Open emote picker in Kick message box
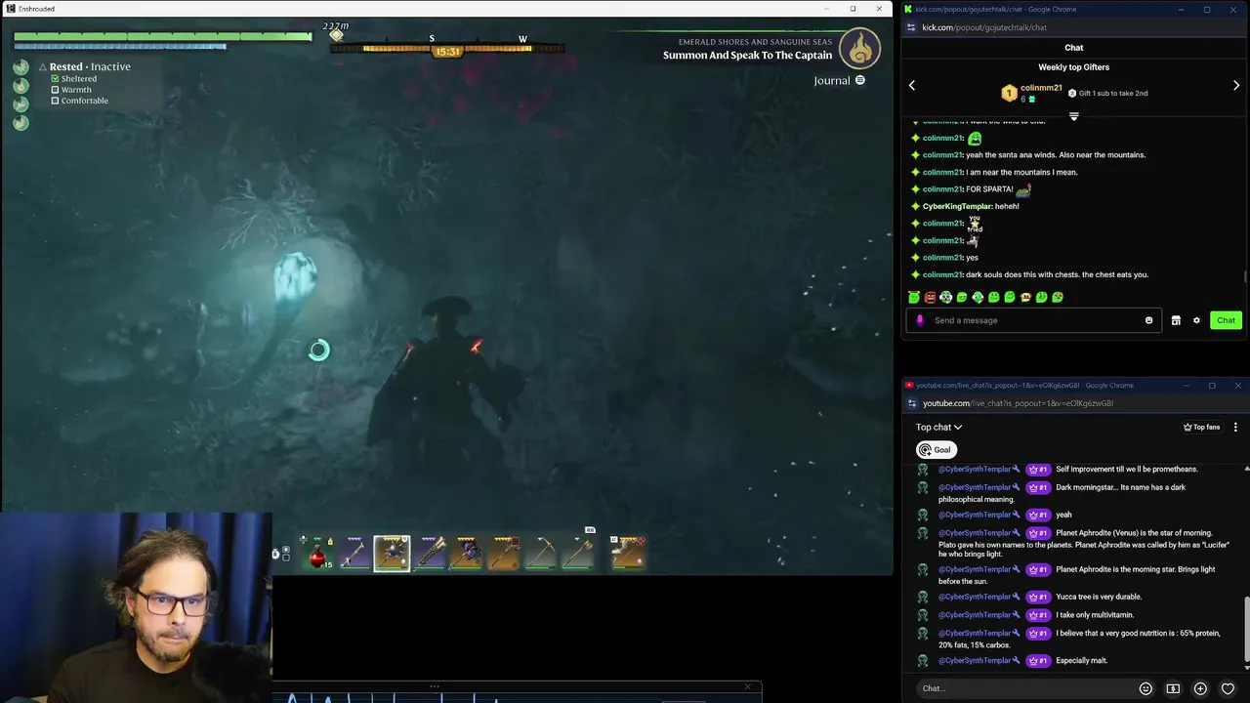Screen dimensions: 1250x703 pos(1148,320)
